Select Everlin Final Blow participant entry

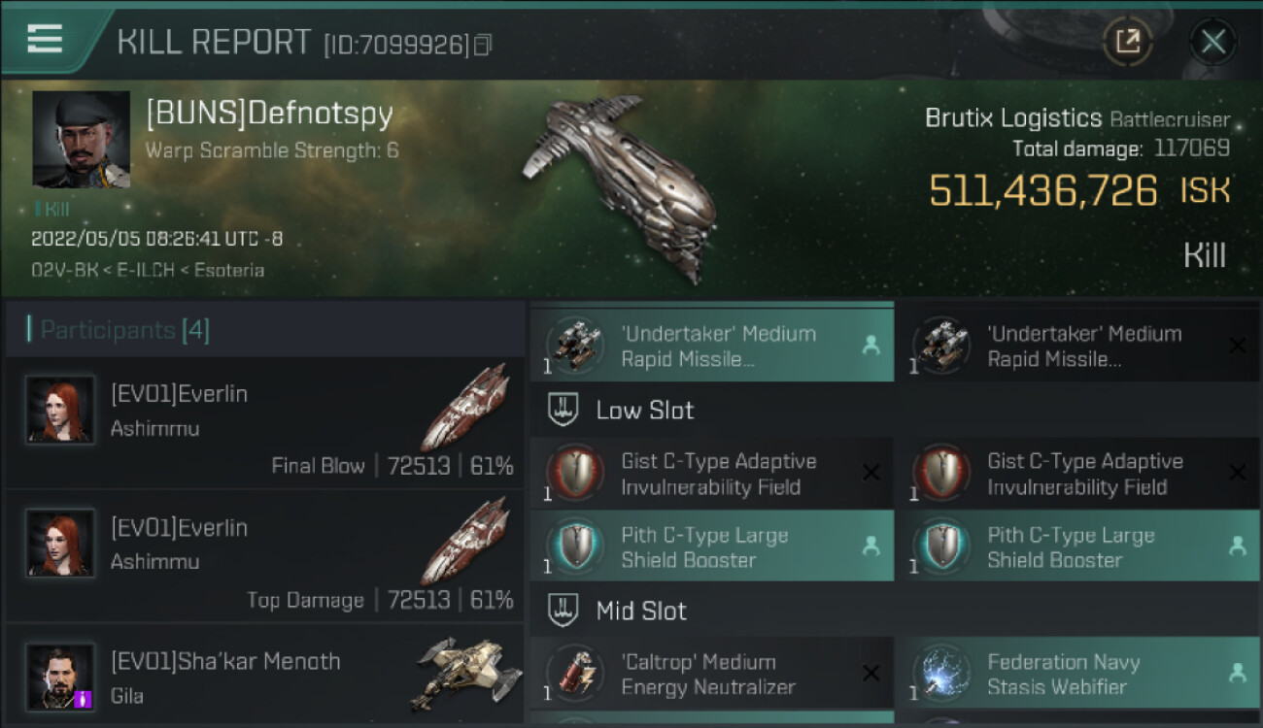click(x=264, y=423)
